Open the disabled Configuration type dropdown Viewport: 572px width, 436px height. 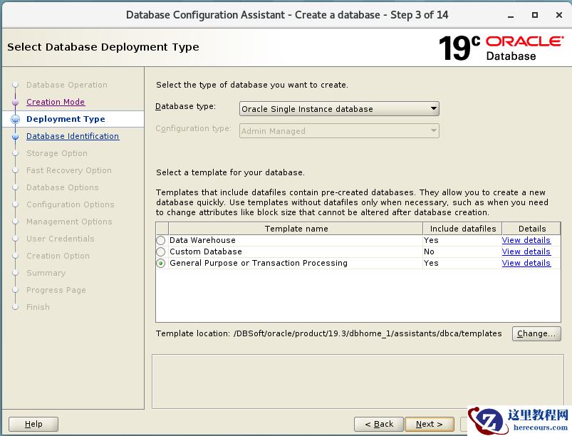coord(339,131)
